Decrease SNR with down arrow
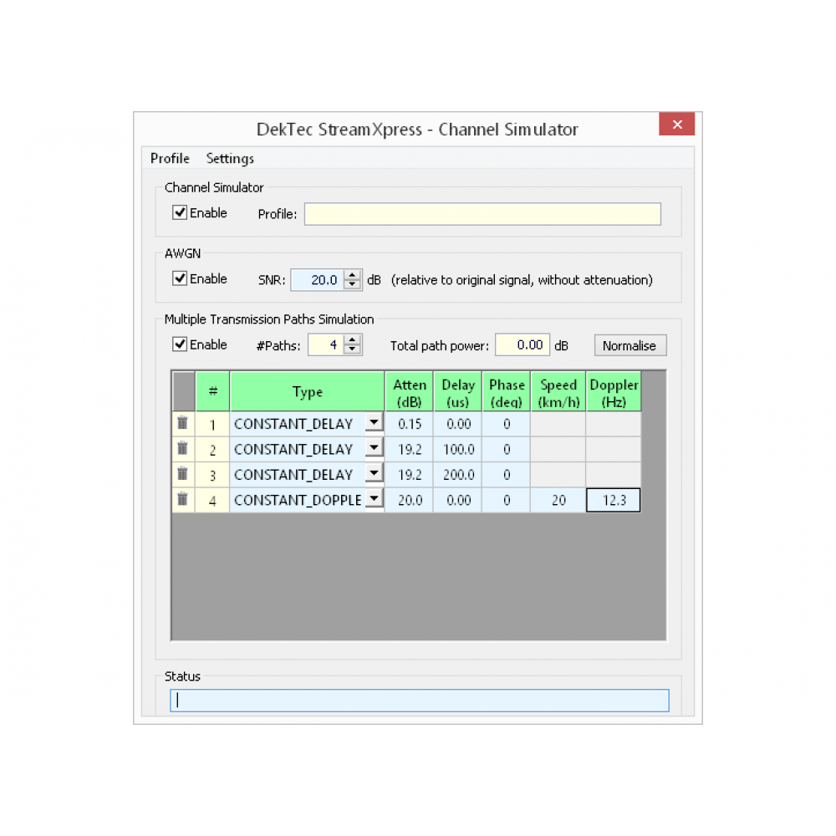836x836 pixels. 353,285
